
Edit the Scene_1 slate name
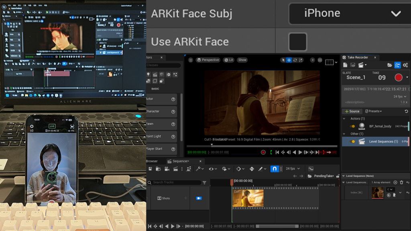pos(356,77)
